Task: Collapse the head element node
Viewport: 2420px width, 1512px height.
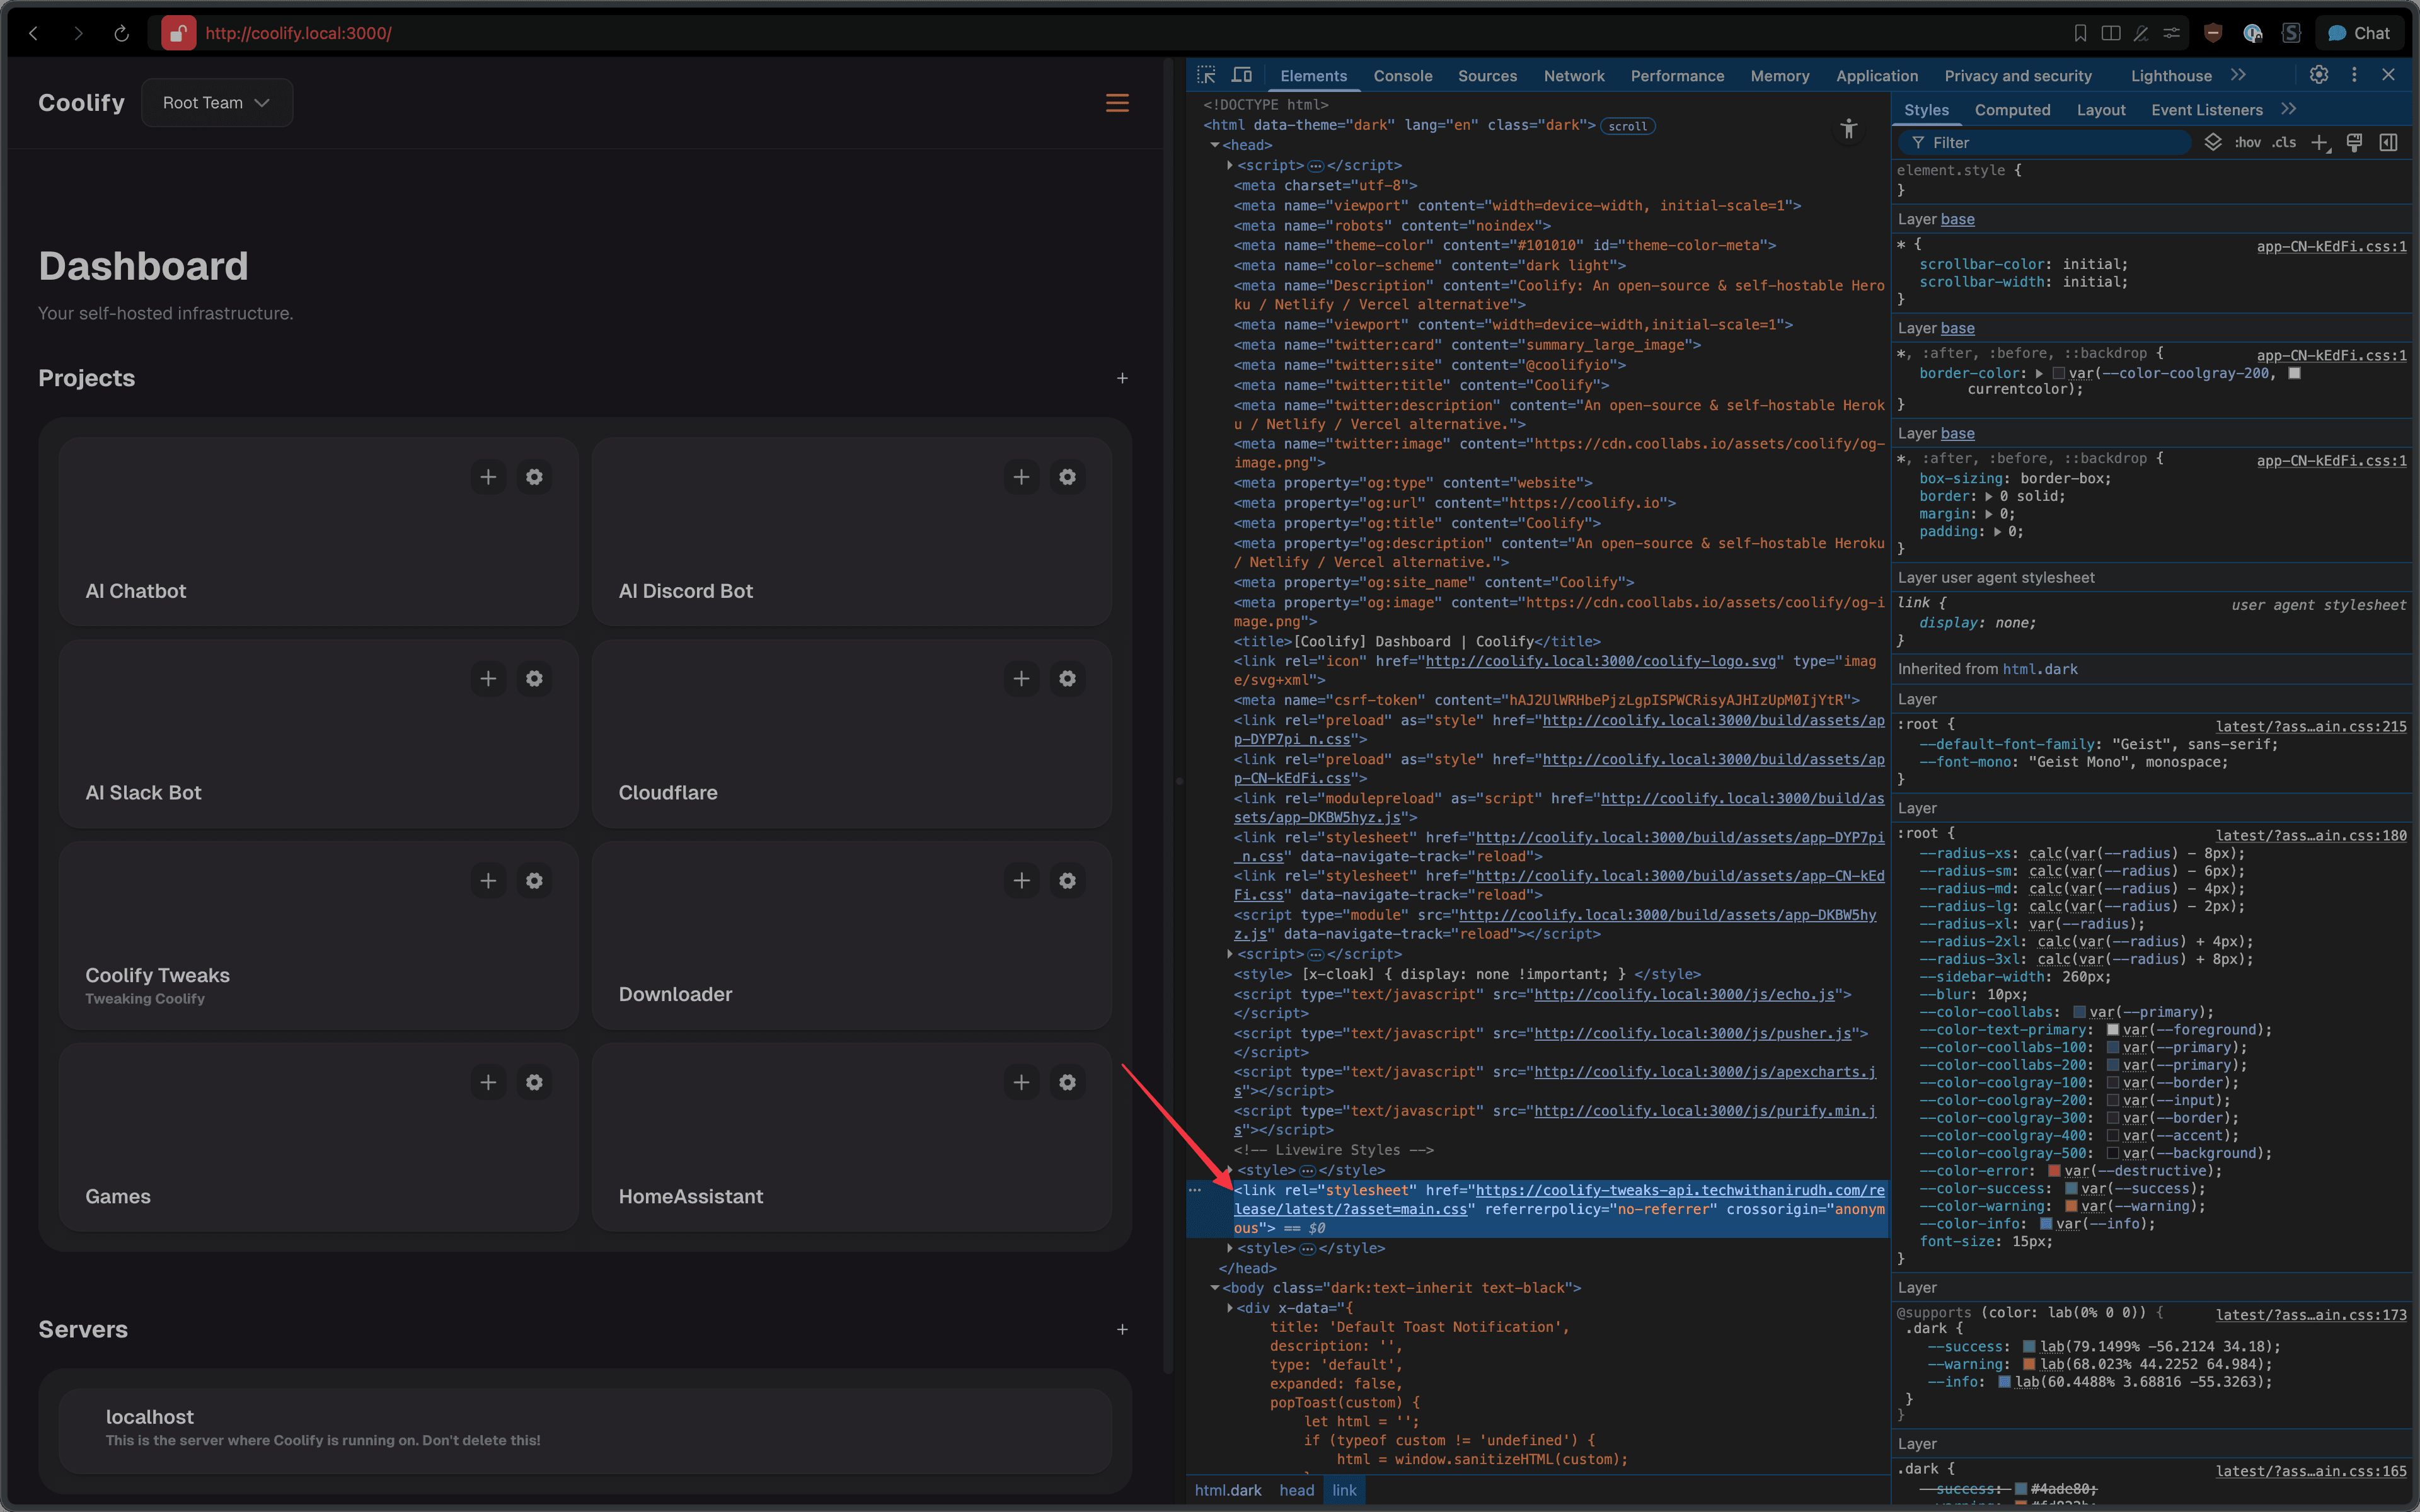Action: [x=1215, y=145]
